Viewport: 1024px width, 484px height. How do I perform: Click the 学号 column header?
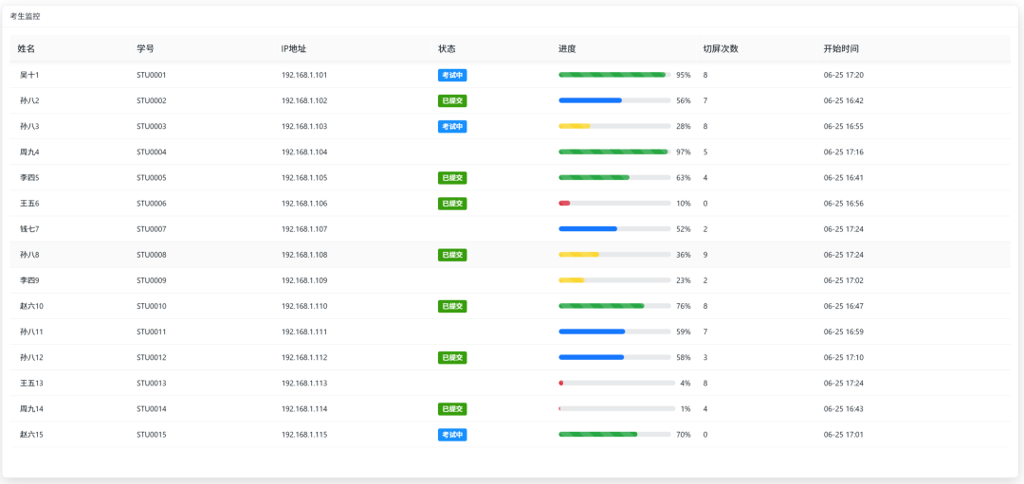coord(145,49)
